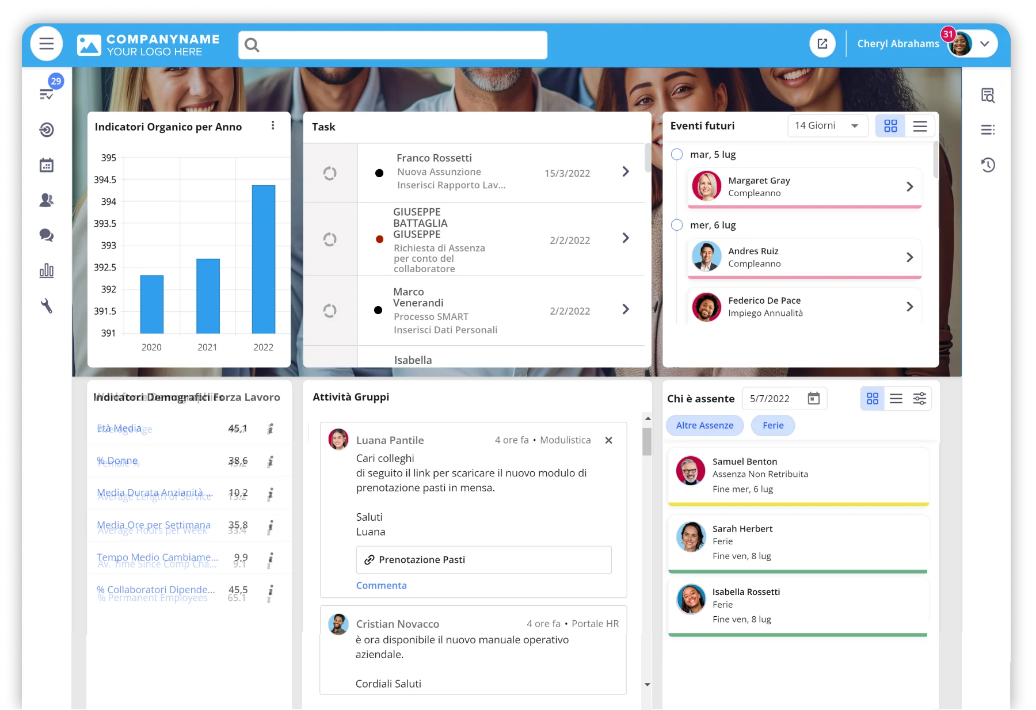This screenshot has height=710, width=1036.
Task: Select the analytics bar chart icon
Action: click(x=46, y=270)
